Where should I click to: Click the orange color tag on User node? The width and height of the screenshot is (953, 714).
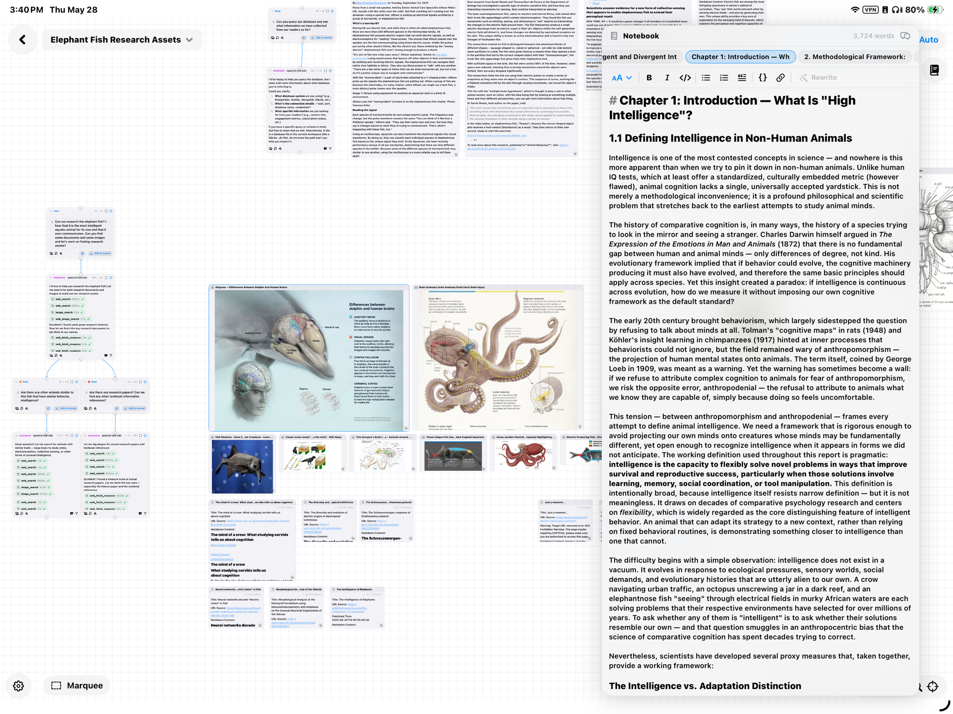click(x=20, y=382)
